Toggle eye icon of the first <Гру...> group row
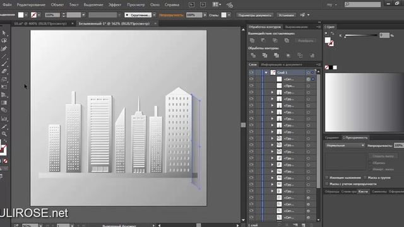This screenshot has height=227, width=404. (251, 93)
